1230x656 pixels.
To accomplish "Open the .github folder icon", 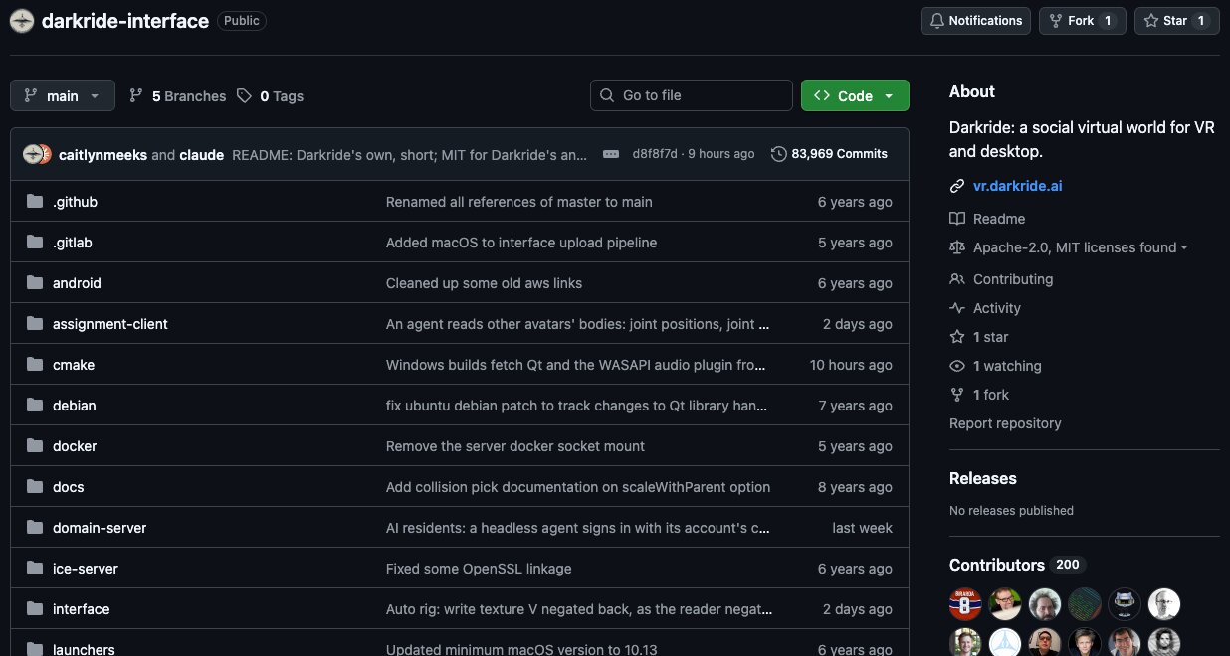I will (35, 202).
